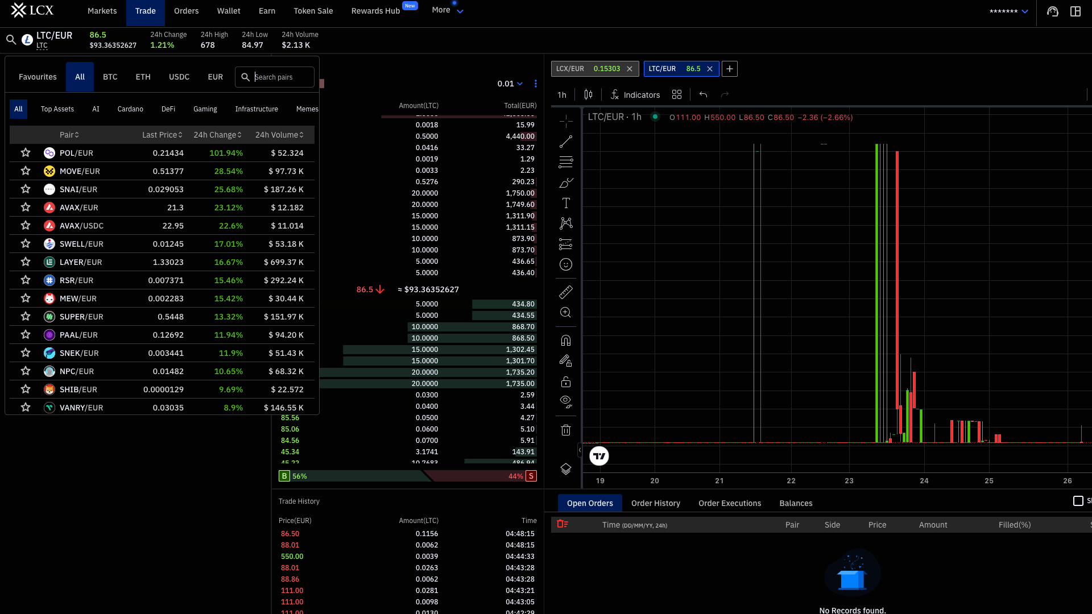Screen dimensions: 1092x614
Task: Switch to the Balances tab
Action: pos(796,503)
